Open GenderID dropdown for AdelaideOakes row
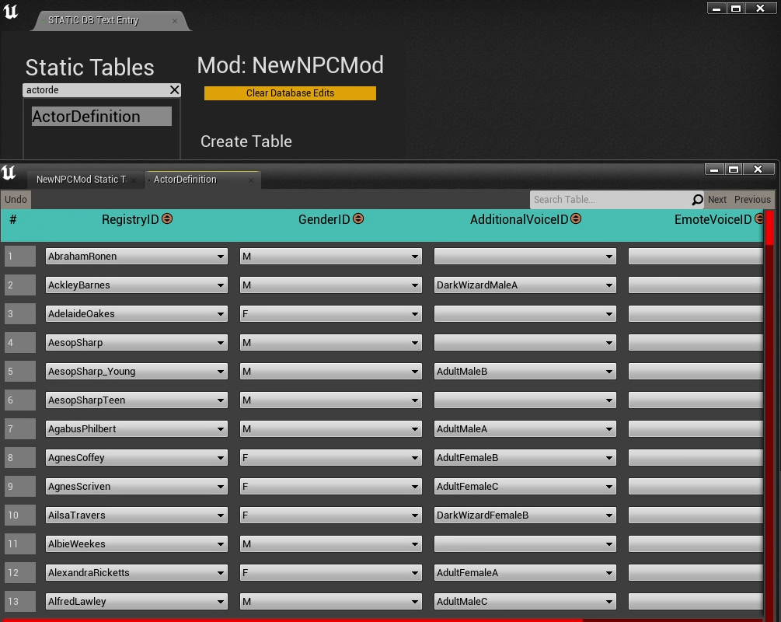The width and height of the screenshot is (781, 622). click(331, 314)
